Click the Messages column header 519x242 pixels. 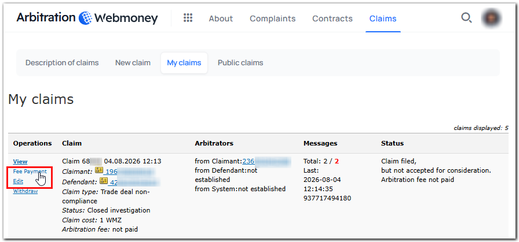click(320, 143)
